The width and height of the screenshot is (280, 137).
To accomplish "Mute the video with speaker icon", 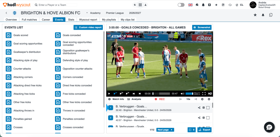I will click(182, 94).
